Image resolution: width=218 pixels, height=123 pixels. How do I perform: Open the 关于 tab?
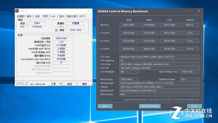81,16
